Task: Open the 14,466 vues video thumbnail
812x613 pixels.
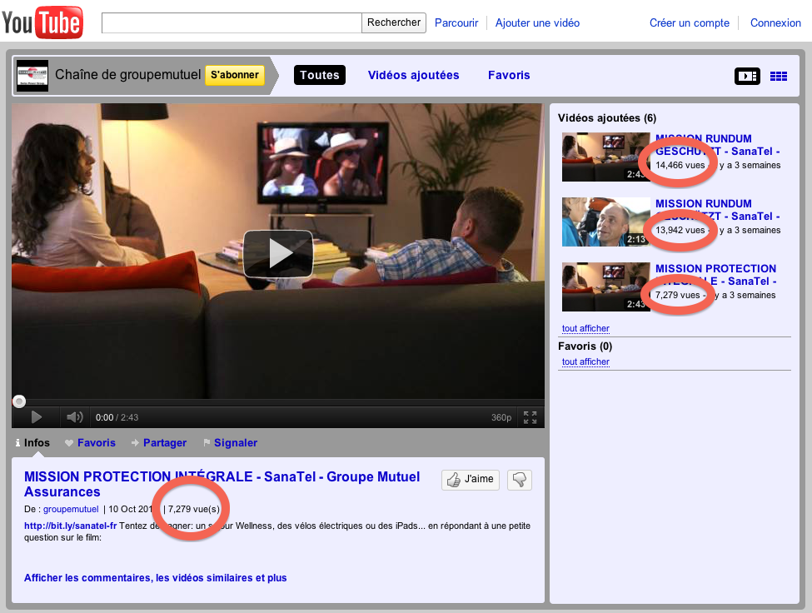Action: pyautogui.click(x=606, y=157)
